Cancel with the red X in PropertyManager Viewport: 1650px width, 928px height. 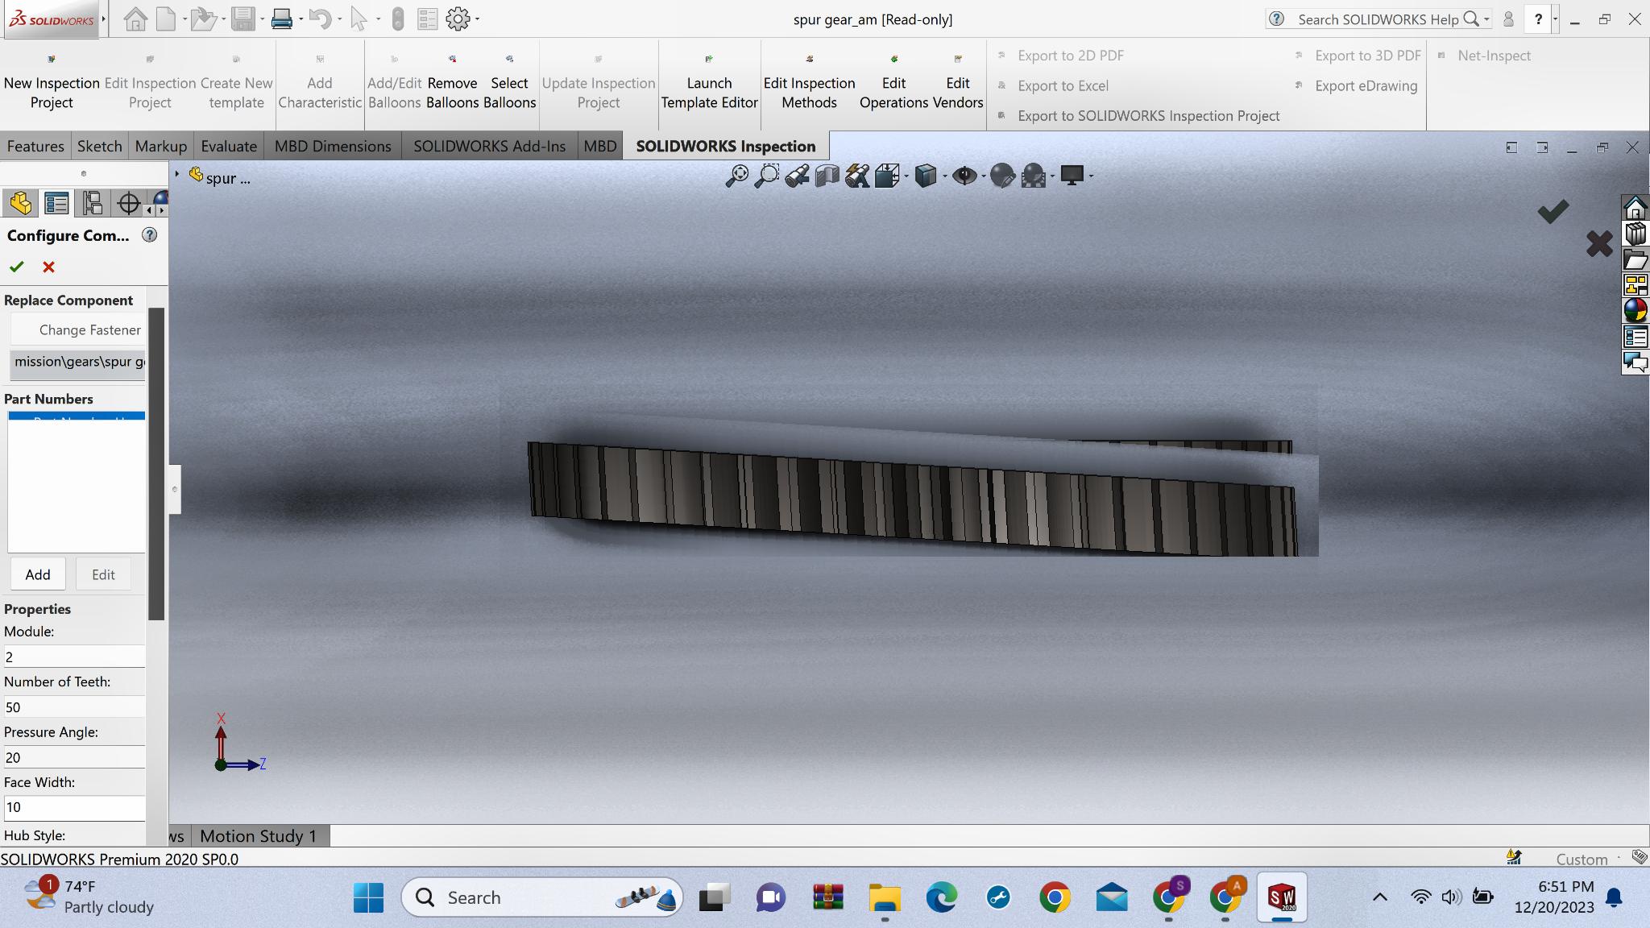coord(48,267)
